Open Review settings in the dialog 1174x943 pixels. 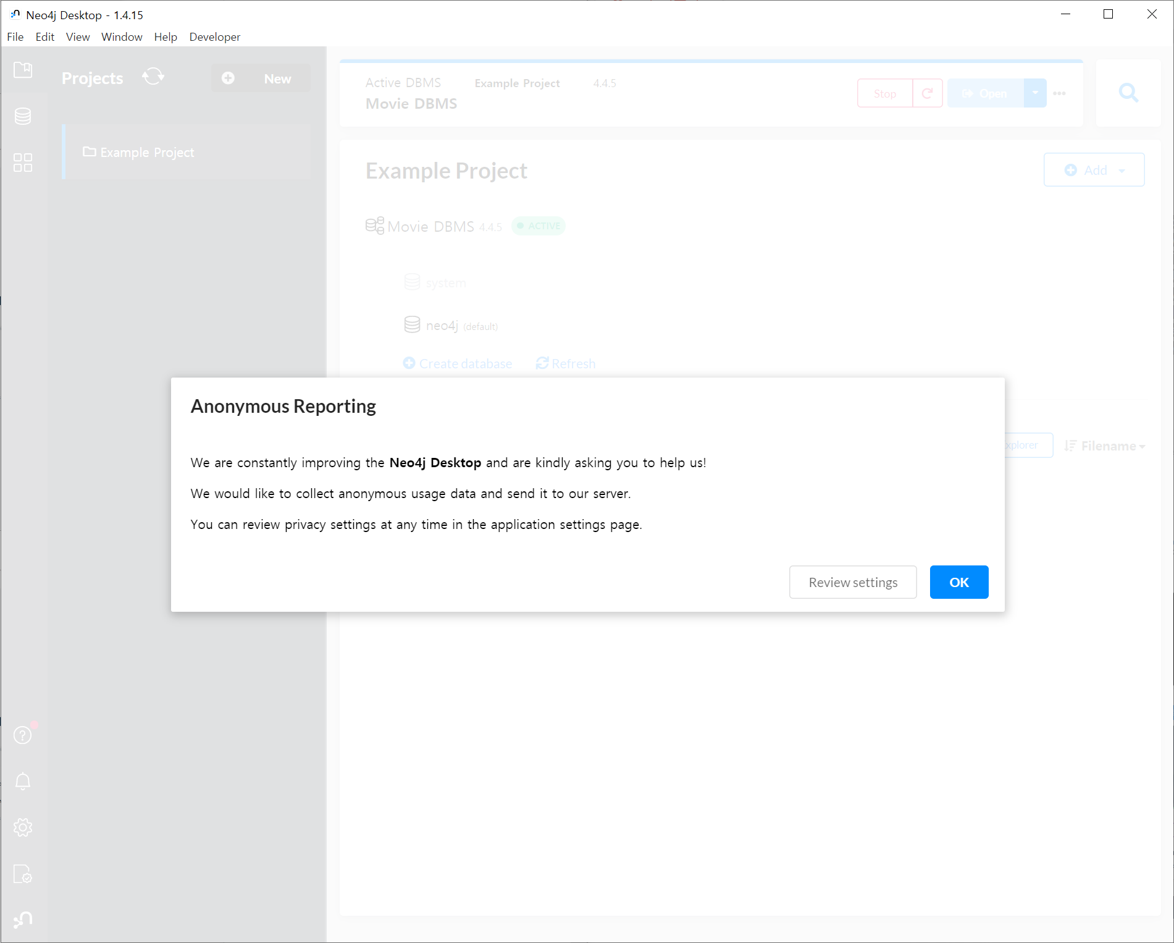[853, 582]
